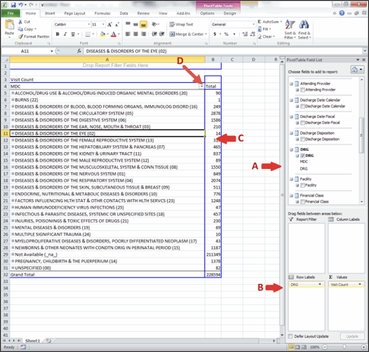Open the DRG row label field dropdown
369x352 pixels.
320,284
